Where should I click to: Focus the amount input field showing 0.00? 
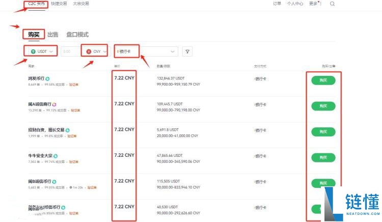tap(71, 51)
